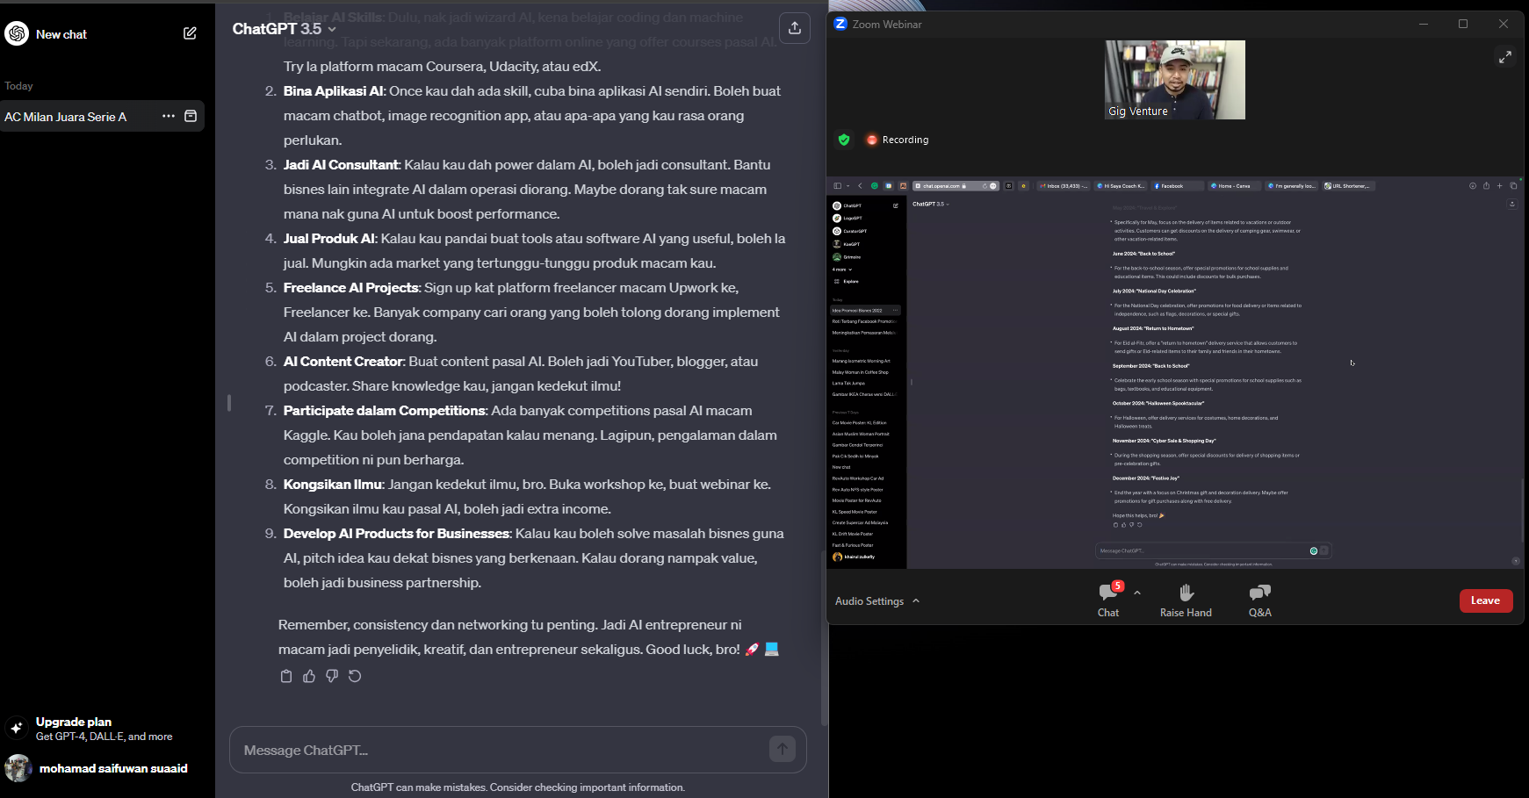Give the response a thumbs up
This screenshot has width=1529, height=798.
(309, 676)
